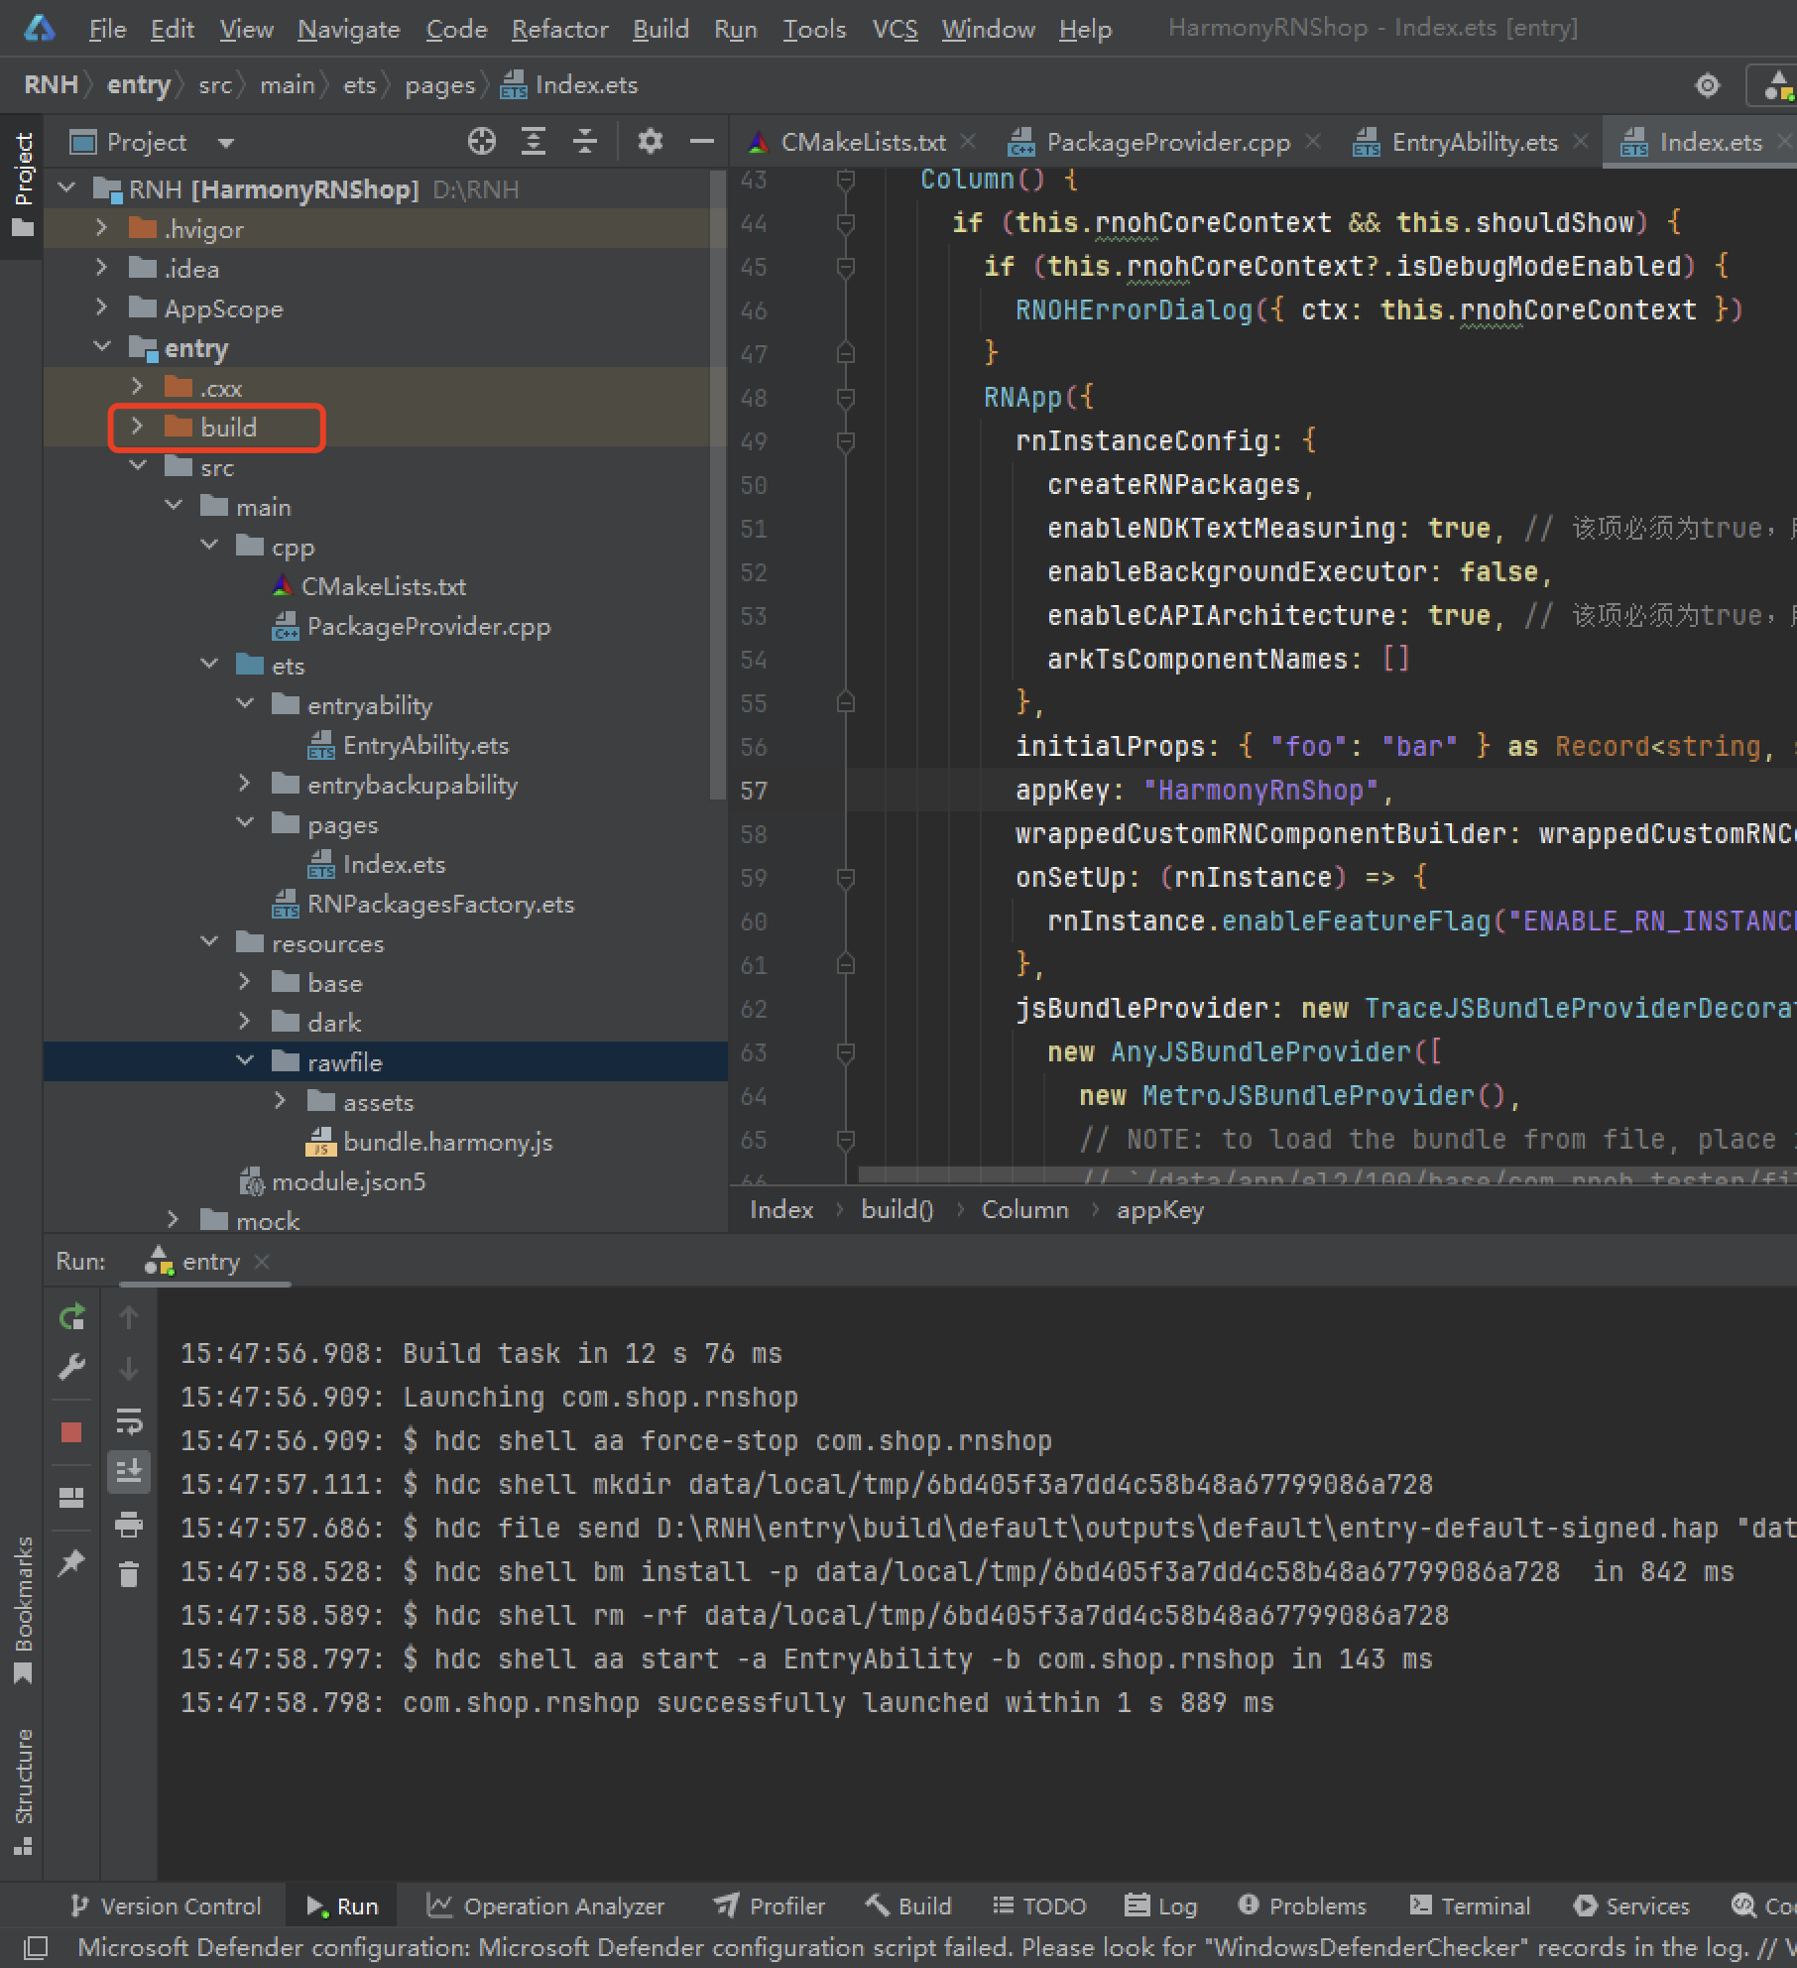This screenshot has width=1797, height=1968.
Task: Pin the Run tab with pin icon
Action: click(71, 1563)
